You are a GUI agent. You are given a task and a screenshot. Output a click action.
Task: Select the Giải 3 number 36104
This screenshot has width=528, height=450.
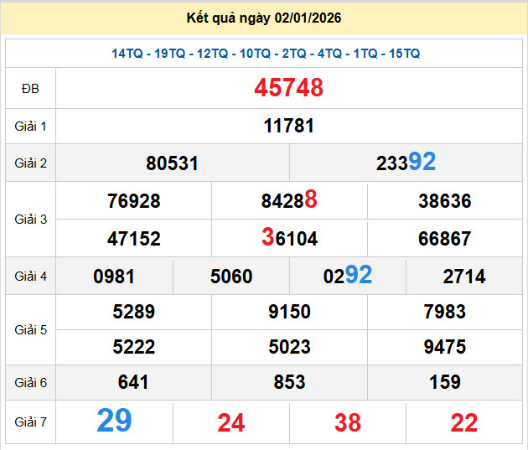coord(289,239)
